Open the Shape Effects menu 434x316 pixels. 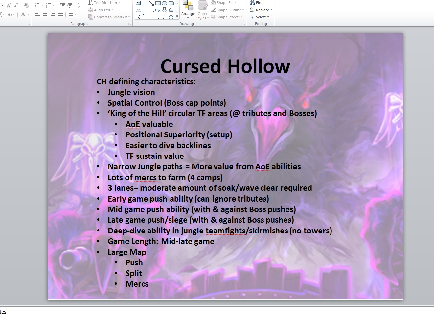pyautogui.click(x=227, y=17)
